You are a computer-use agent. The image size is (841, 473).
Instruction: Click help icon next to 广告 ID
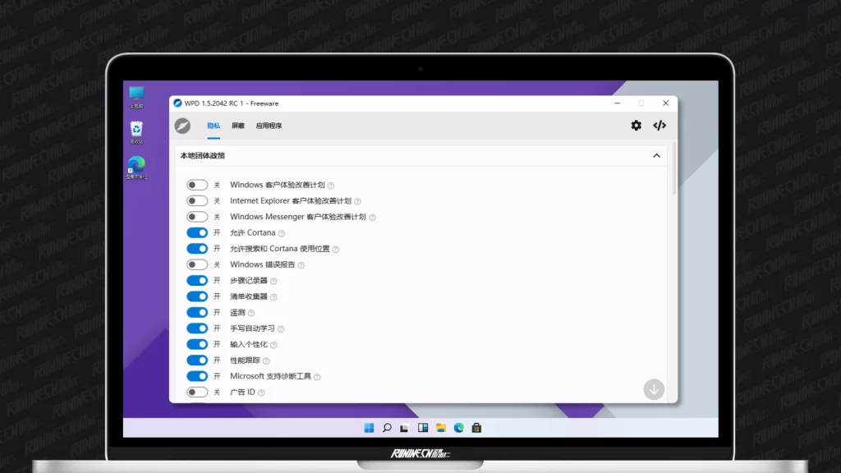coord(261,393)
